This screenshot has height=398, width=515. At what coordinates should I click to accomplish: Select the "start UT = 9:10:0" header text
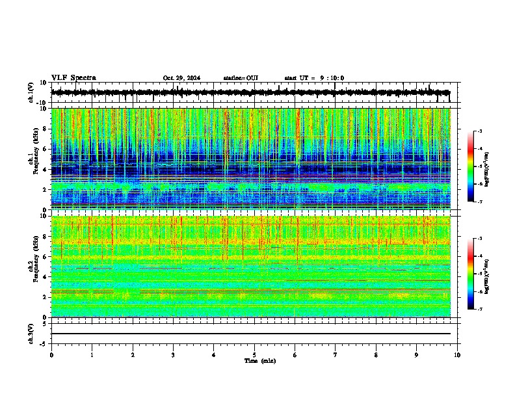click(x=314, y=78)
